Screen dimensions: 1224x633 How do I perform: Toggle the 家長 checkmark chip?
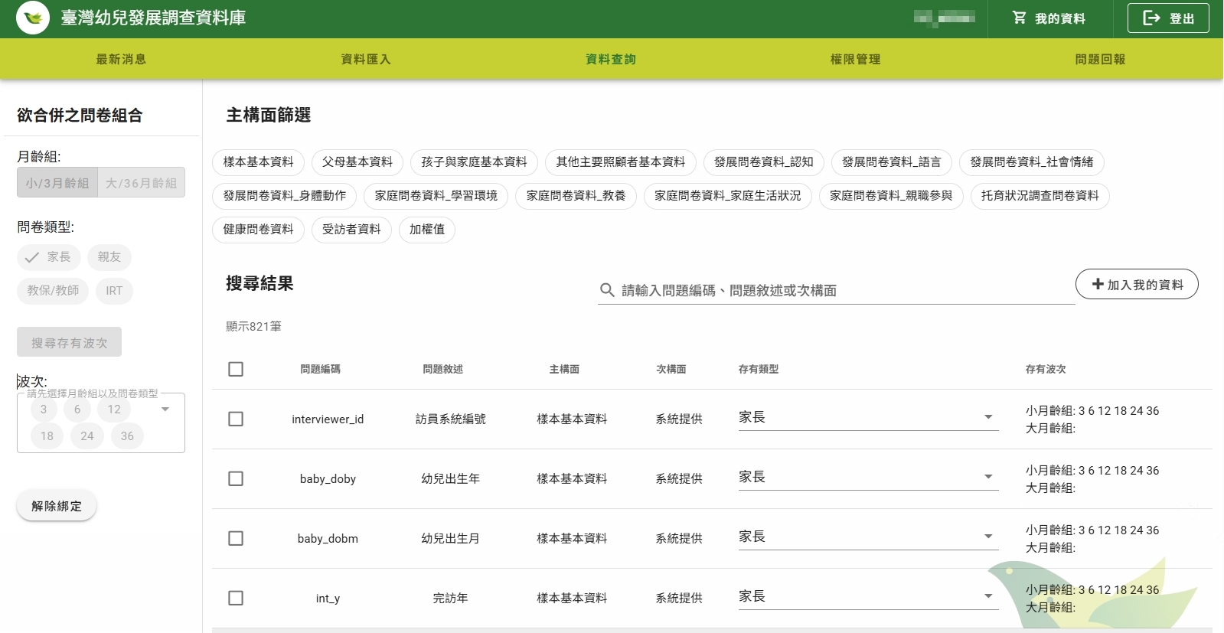[x=48, y=257]
